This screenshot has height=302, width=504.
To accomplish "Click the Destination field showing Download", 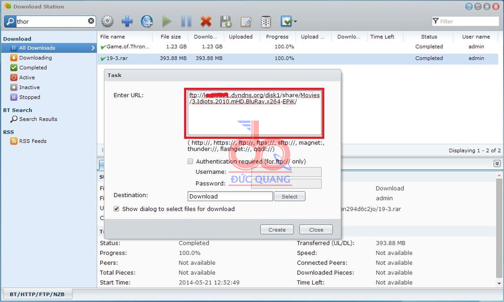I will pos(230,196).
